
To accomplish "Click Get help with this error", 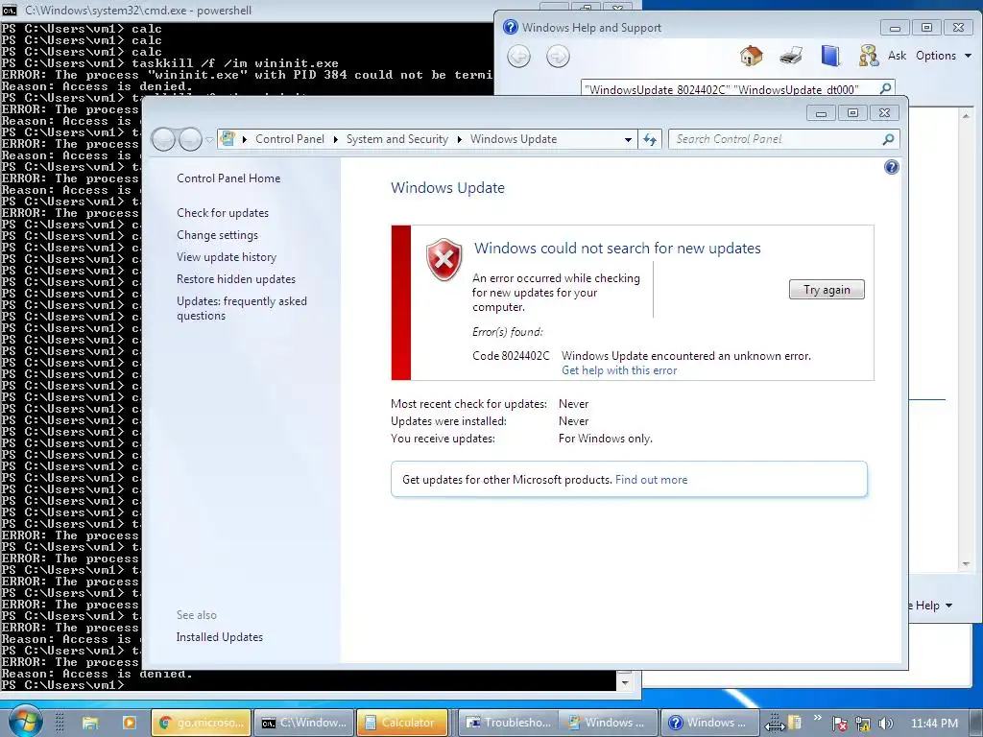I will (619, 370).
